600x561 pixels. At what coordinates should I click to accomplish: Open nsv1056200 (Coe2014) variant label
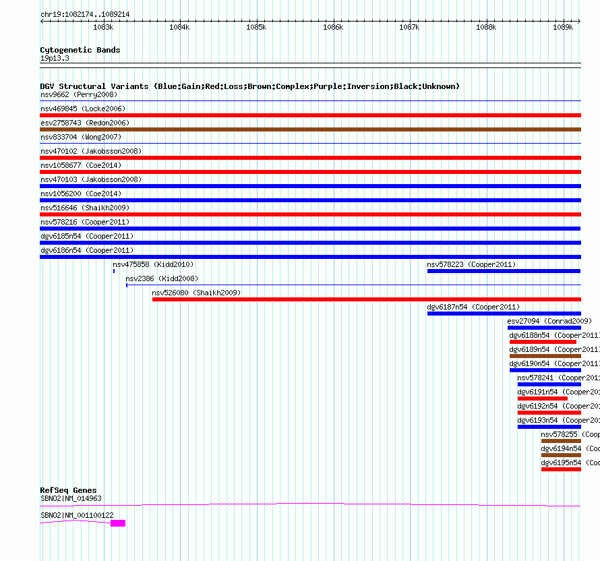[81, 194]
